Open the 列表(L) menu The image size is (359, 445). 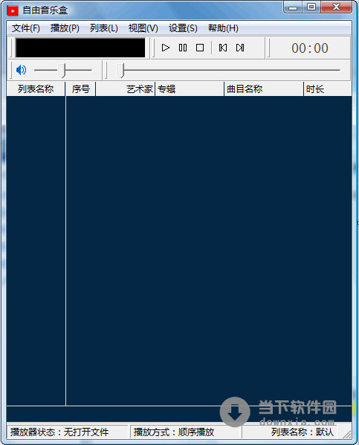click(x=104, y=28)
